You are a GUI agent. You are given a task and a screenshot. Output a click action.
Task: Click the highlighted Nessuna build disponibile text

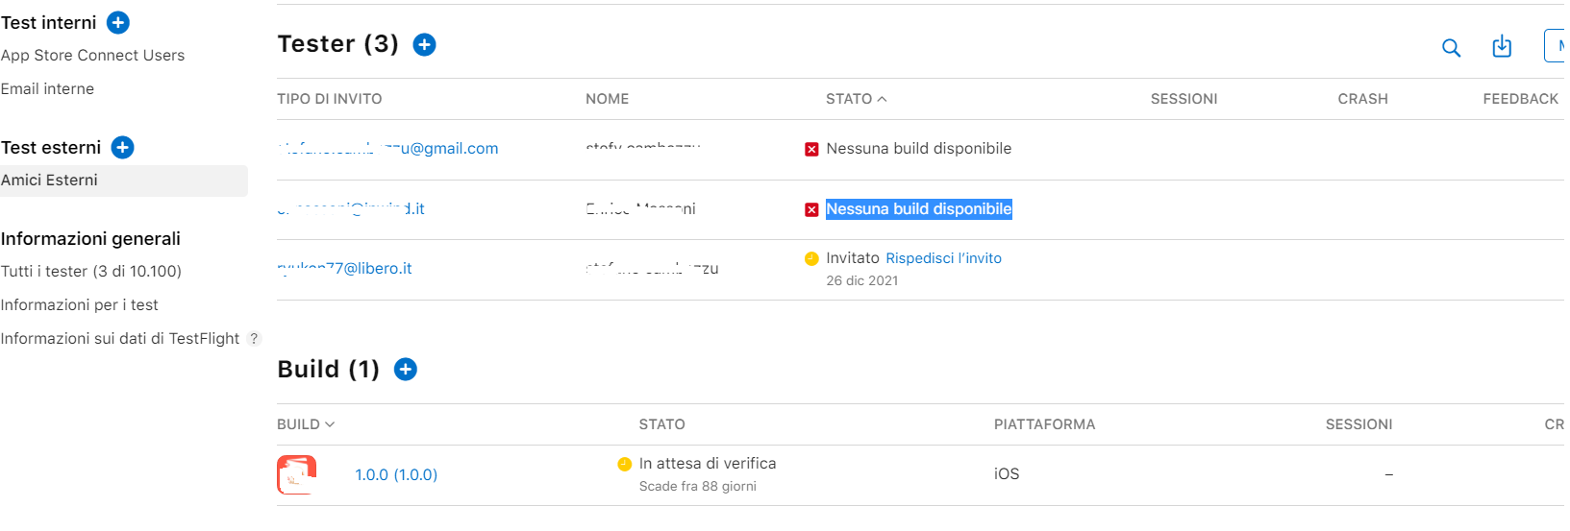918,209
